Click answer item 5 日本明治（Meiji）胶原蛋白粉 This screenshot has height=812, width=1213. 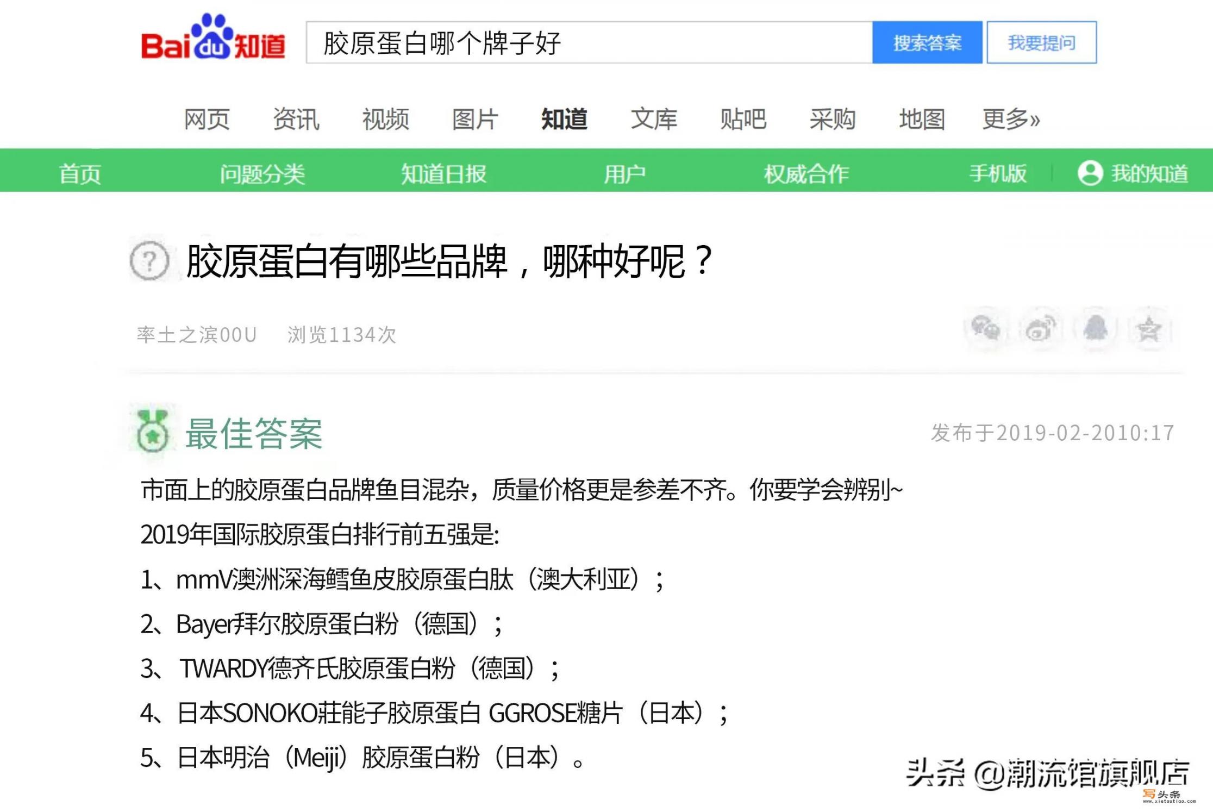point(362,758)
